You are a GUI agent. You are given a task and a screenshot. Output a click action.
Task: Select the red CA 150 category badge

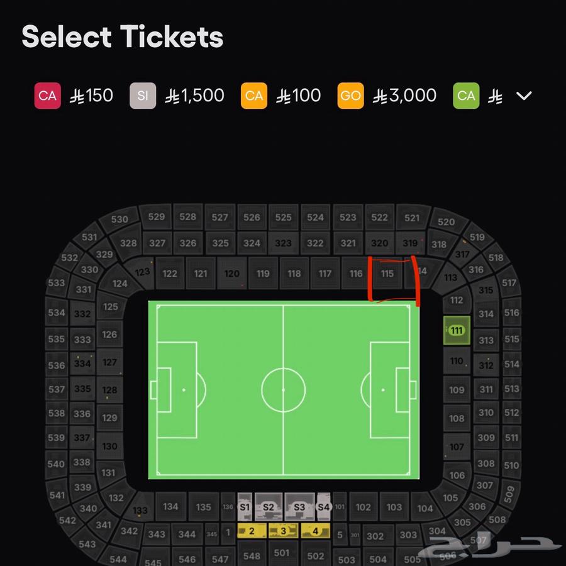pos(48,96)
